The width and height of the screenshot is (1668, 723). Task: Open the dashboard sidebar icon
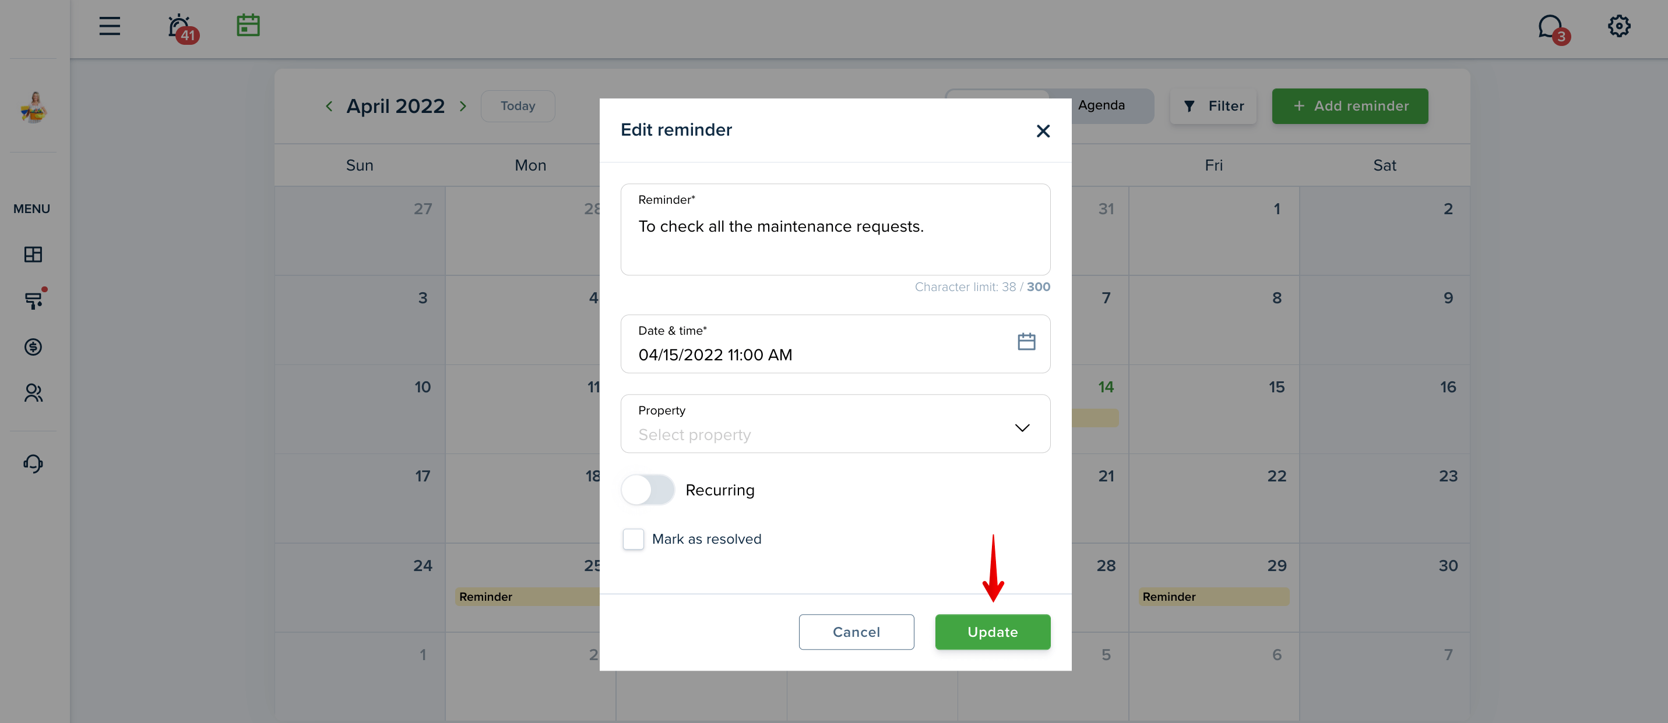[33, 254]
